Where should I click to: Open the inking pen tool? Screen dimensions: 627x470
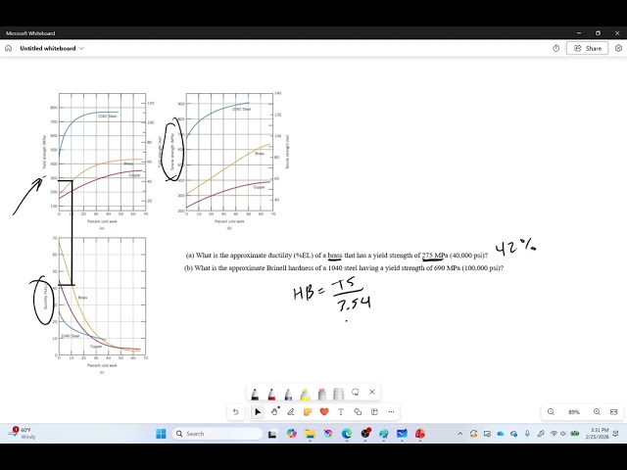pos(291,411)
